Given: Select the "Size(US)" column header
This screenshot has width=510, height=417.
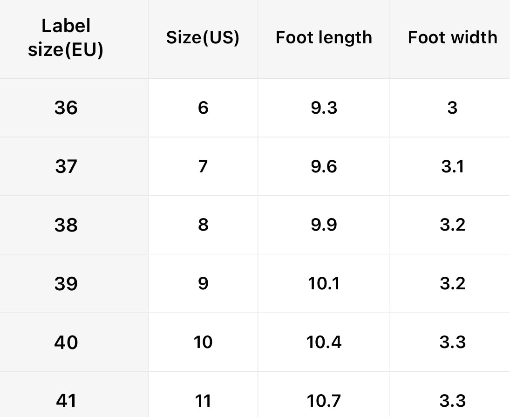Looking at the screenshot, I should (x=203, y=38).
